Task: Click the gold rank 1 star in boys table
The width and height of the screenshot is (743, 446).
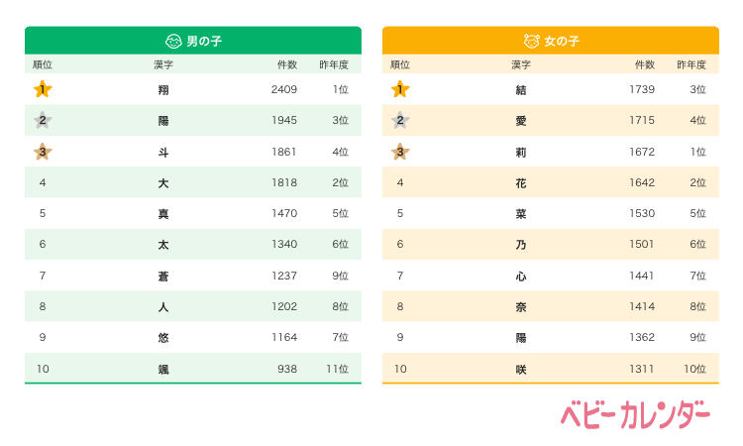Action: 43,89
